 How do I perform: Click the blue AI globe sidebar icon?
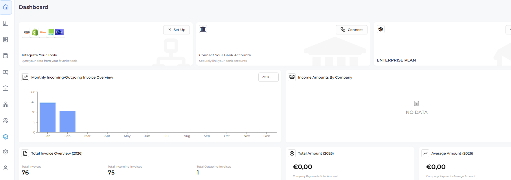click(x=5, y=137)
